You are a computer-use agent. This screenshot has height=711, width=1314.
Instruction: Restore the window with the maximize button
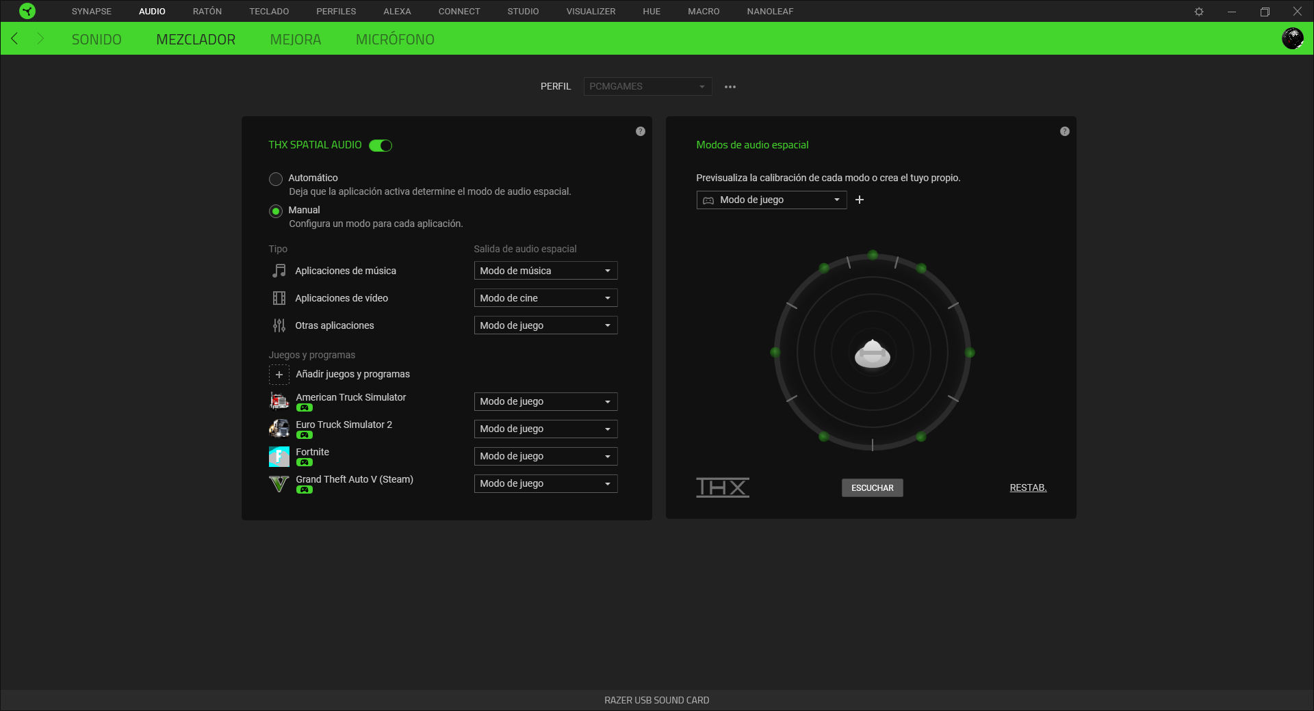(x=1265, y=12)
